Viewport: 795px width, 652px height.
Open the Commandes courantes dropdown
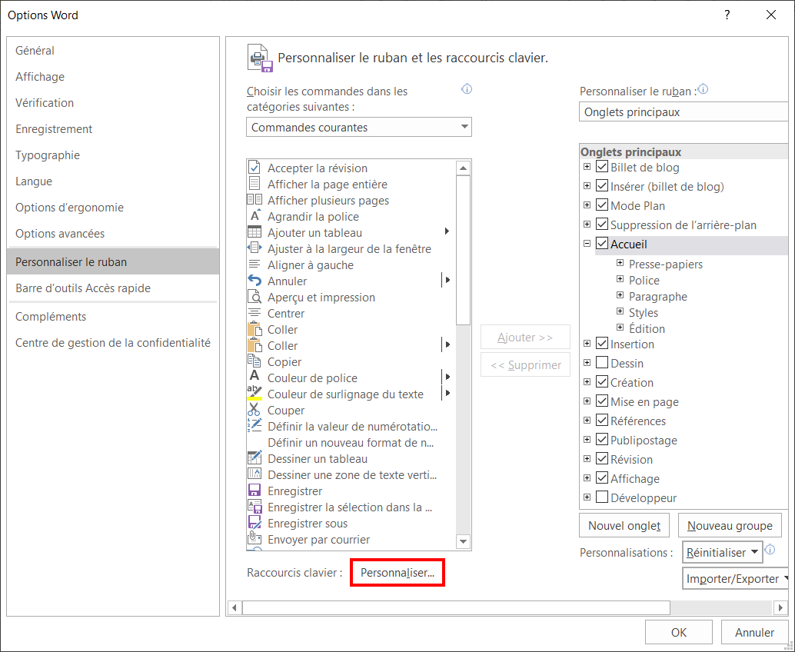pyautogui.click(x=359, y=128)
